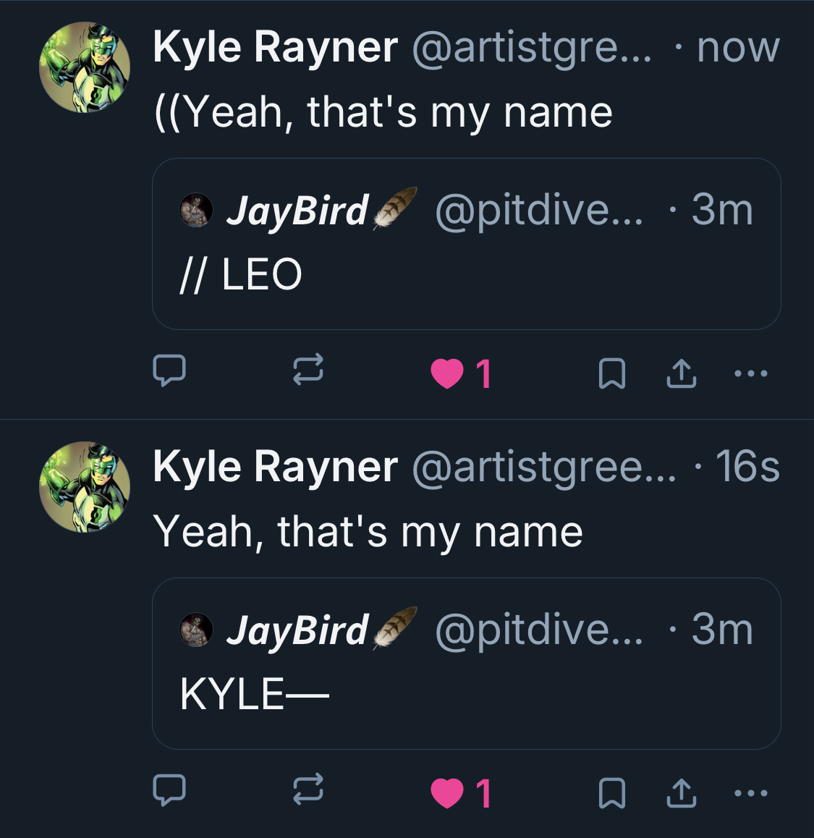
Task: Unlike the post quoting "KYLE—"
Action: pos(447,793)
